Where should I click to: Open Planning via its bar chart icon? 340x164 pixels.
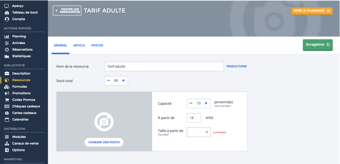coord(7,37)
